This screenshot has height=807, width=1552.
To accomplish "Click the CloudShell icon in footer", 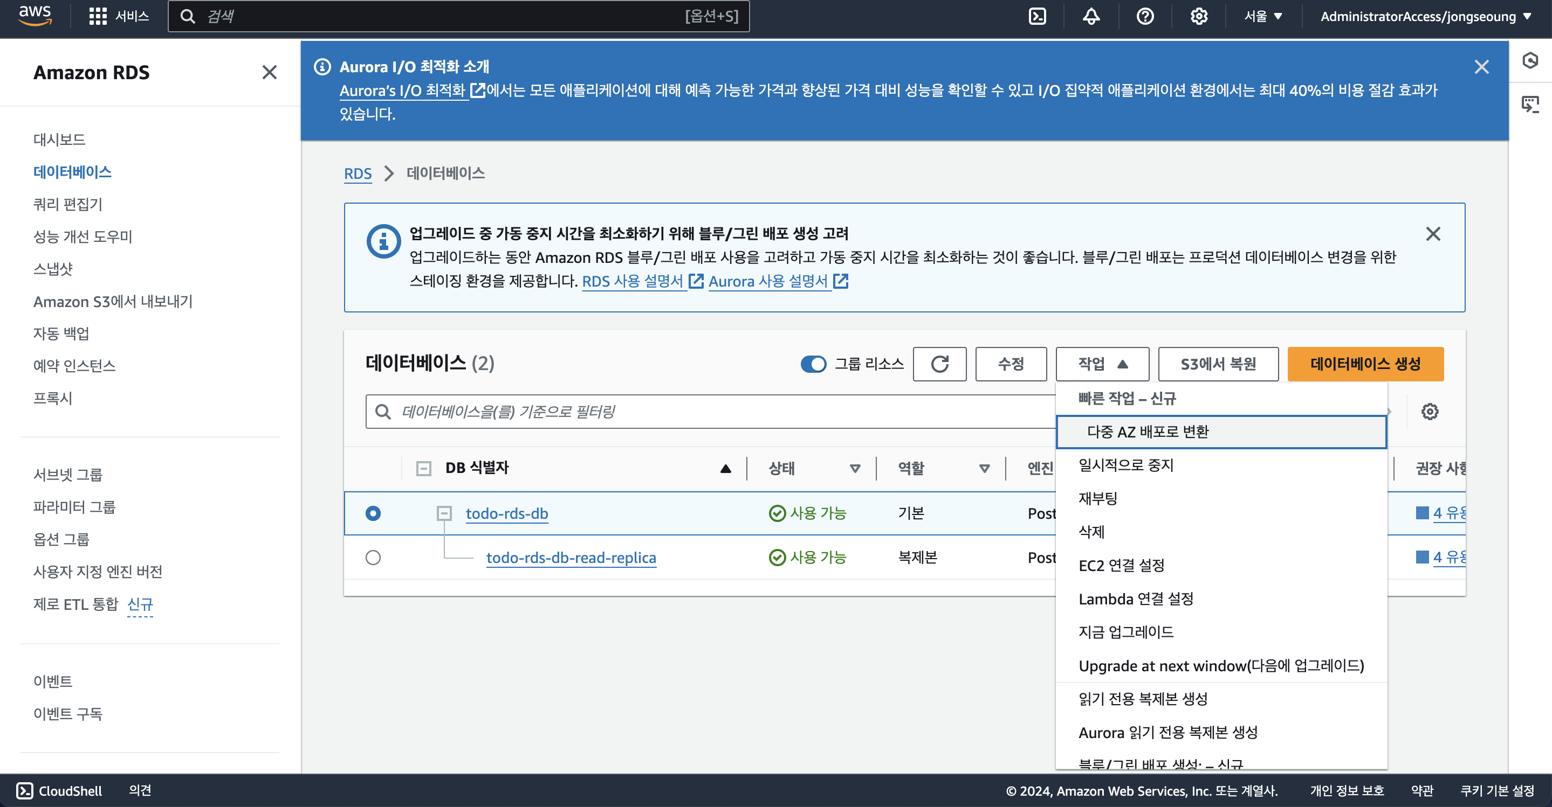I will [x=25, y=790].
